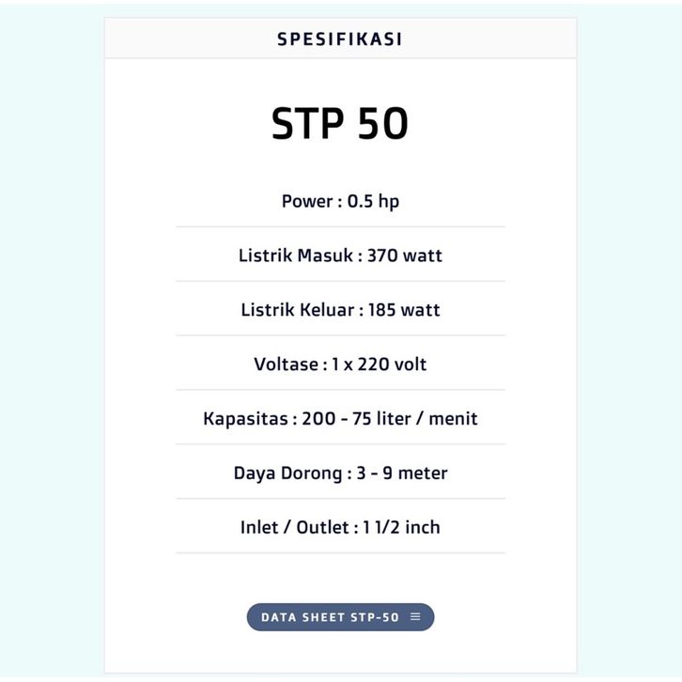Select the 370 watt value
This screenshot has height=682, width=682.
[x=404, y=256]
